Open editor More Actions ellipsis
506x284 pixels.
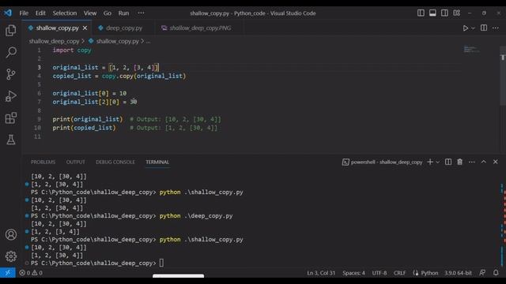pos(496,28)
